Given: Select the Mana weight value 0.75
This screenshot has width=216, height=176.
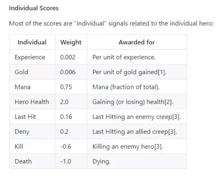Looking at the screenshot, I should [x=66, y=87].
